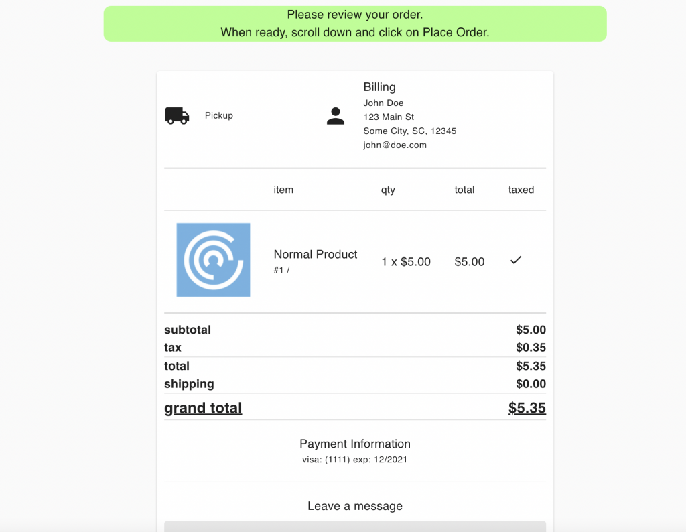Screen dimensions: 686x532
Task: Open the Normal Product thumbnail image
Action: (x=213, y=260)
